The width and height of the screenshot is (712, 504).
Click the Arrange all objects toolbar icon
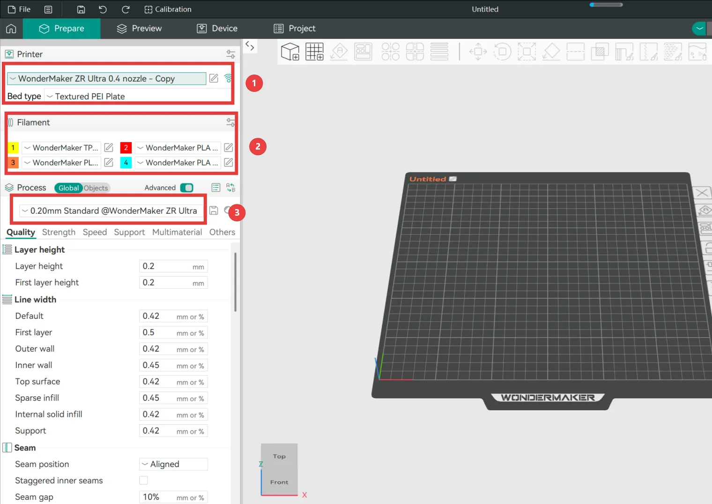pyautogui.click(x=363, y=52)
